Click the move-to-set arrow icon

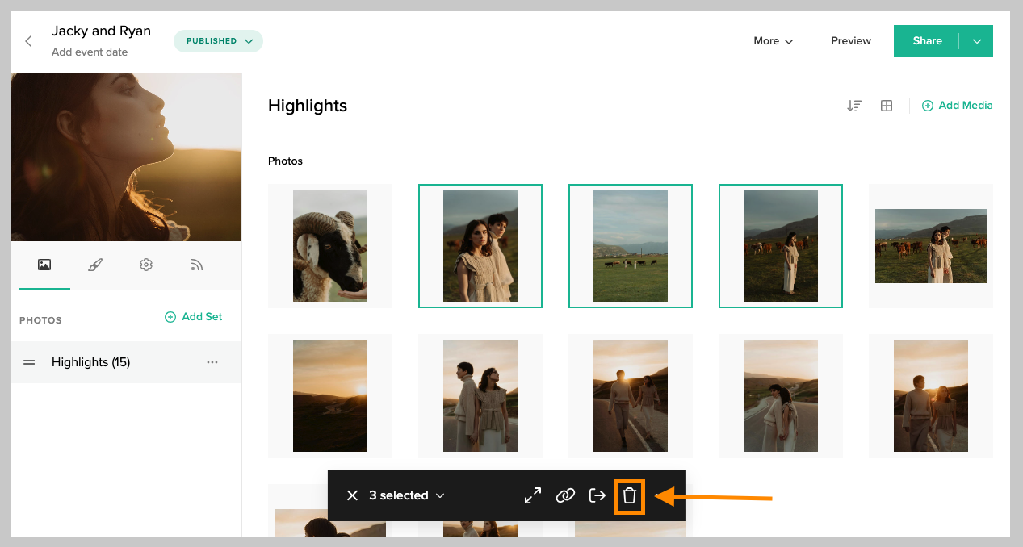tap(597, 495)
